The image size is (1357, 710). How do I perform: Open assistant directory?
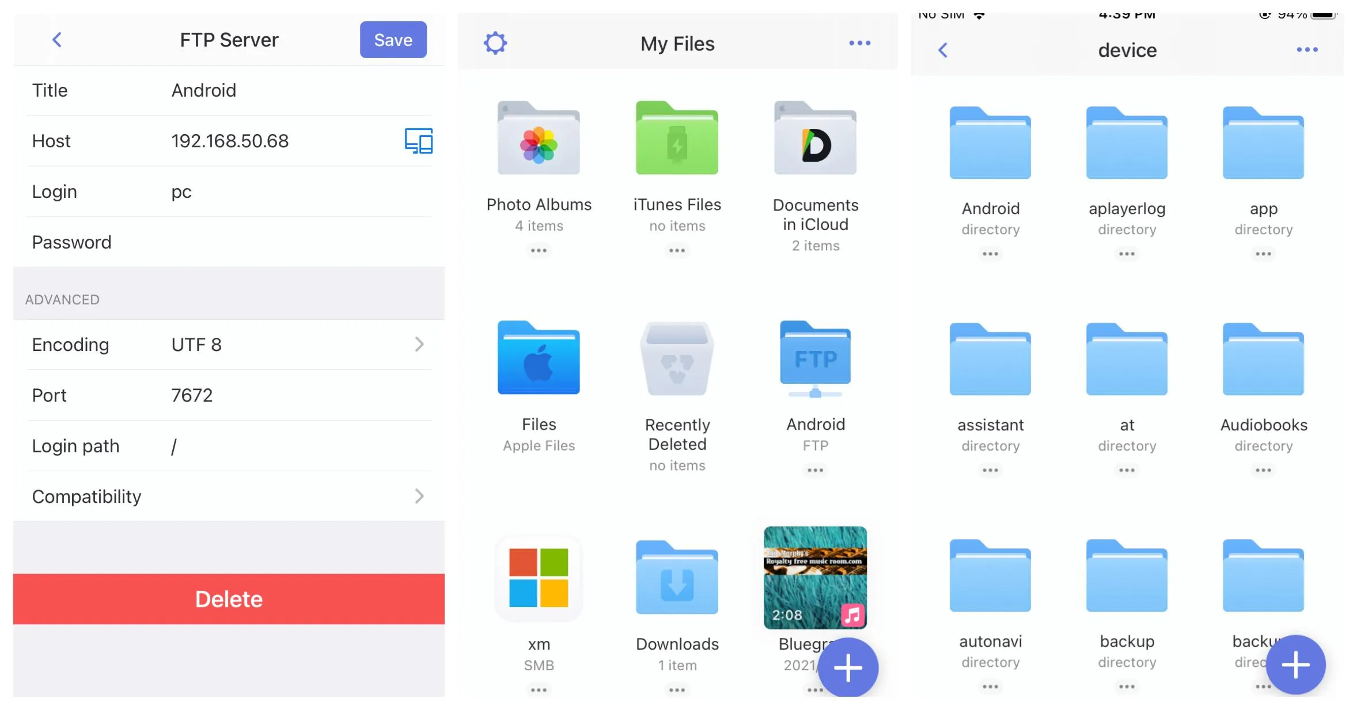click(990, 358)
